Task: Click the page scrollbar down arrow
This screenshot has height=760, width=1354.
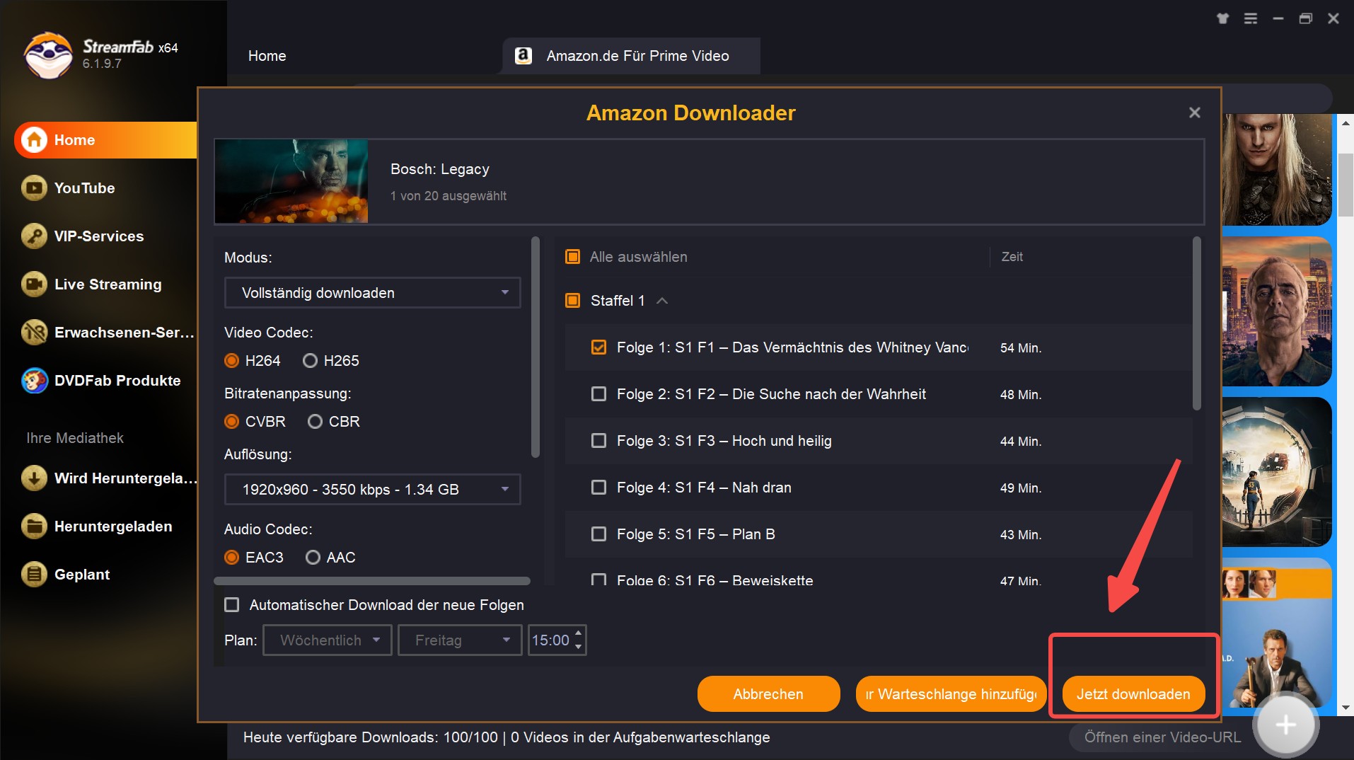Action: [1346, 708]
